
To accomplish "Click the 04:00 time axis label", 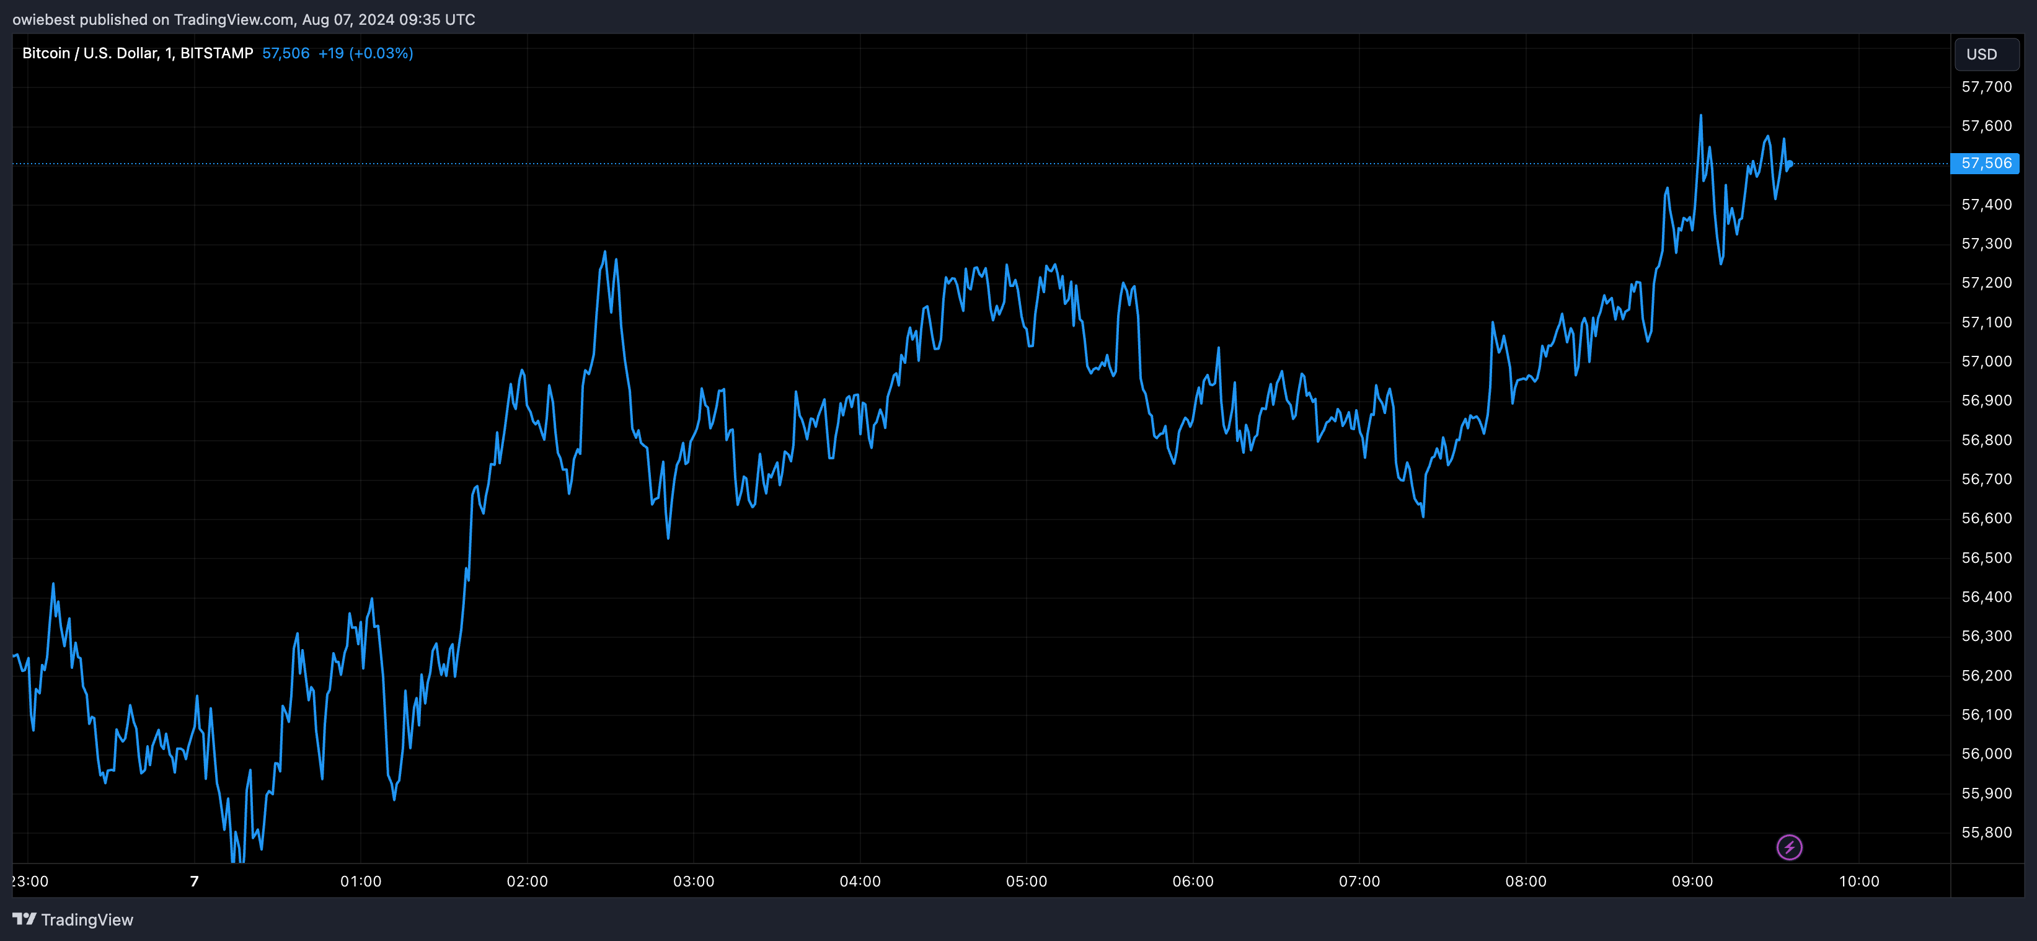I will coord(860,881).
